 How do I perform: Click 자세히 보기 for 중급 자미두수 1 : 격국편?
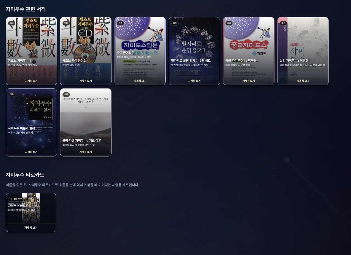248,81
